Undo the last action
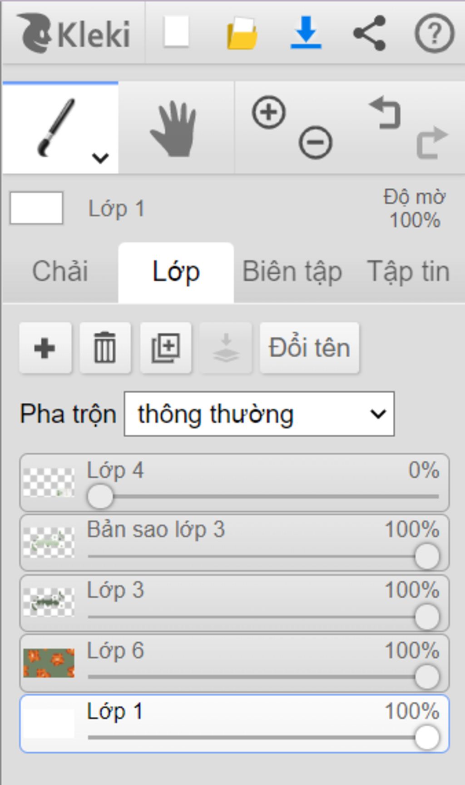 [x=386, y=112]
